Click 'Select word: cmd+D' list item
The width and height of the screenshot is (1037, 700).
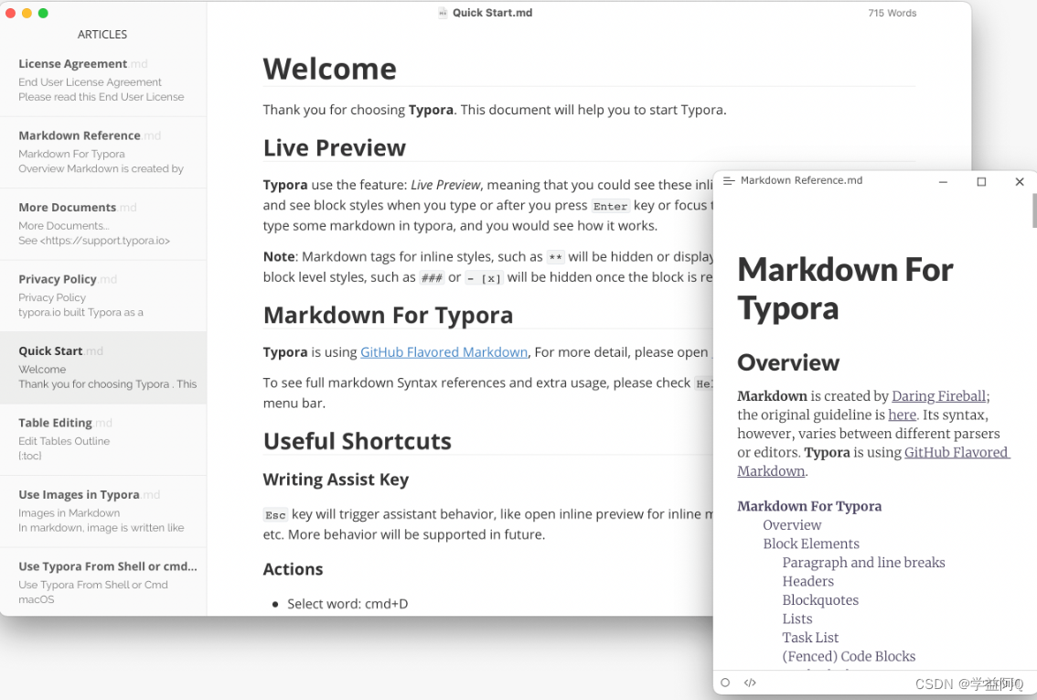347,604
